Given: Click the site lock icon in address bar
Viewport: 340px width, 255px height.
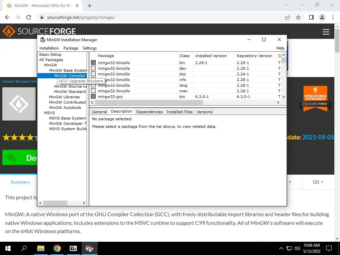Looking at the screenshot, I should (42, 17).
